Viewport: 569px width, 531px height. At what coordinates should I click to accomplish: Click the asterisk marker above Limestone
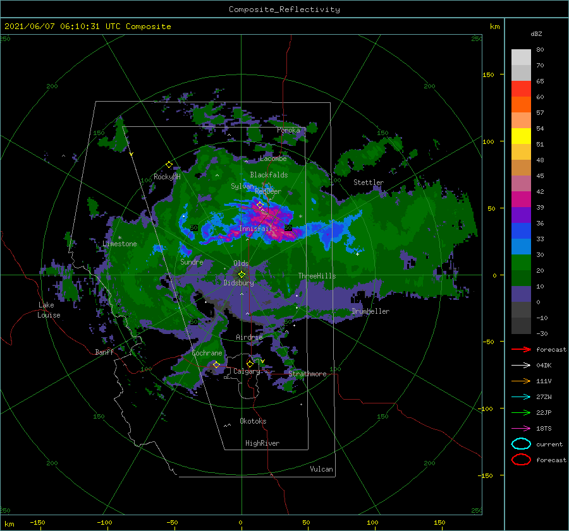click(x=119, y=238)
